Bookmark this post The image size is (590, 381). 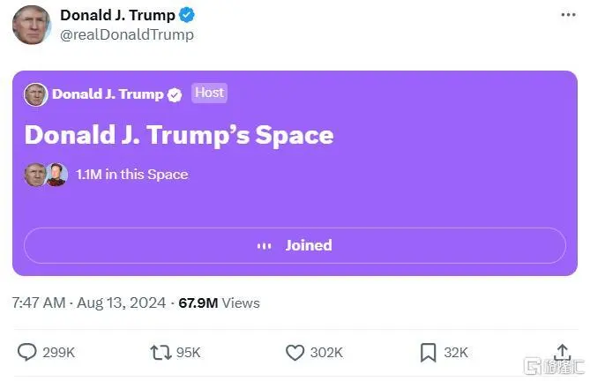coord(428,352)
